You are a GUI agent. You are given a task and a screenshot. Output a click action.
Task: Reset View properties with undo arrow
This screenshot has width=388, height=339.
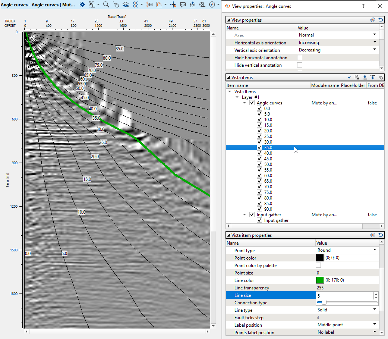pos(381,20)
